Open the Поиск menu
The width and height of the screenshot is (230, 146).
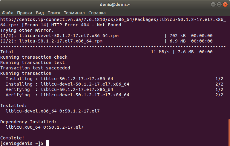pyautogui.click(x=54, y=13)
